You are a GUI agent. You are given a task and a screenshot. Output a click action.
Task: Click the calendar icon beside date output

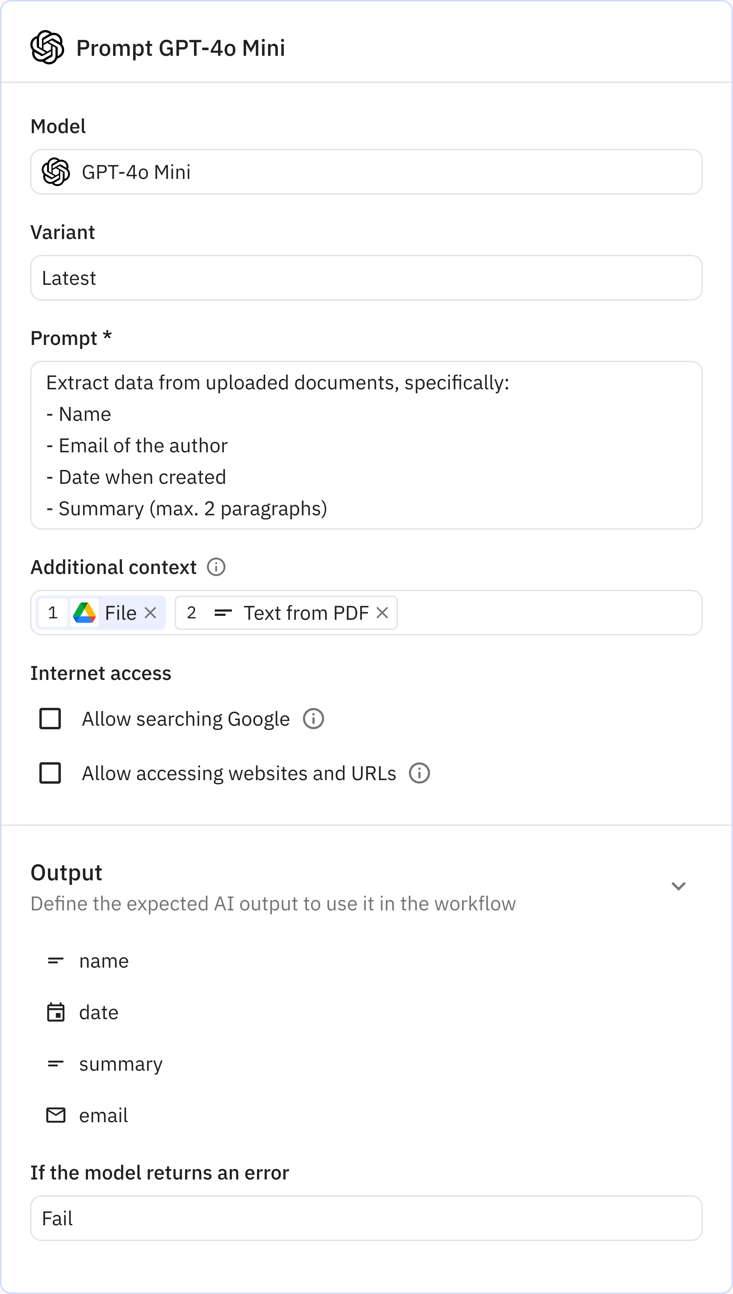click(x=55, y=1012)
